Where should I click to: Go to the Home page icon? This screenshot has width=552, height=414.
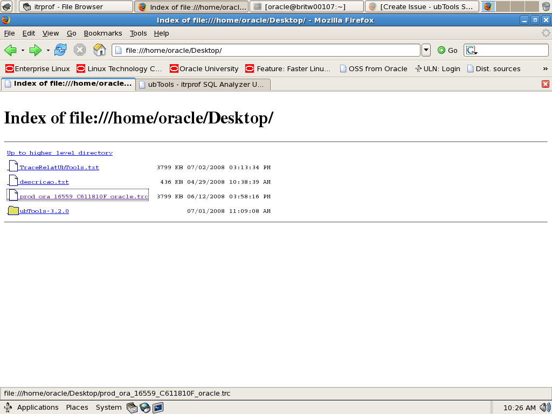coord(100,50)
